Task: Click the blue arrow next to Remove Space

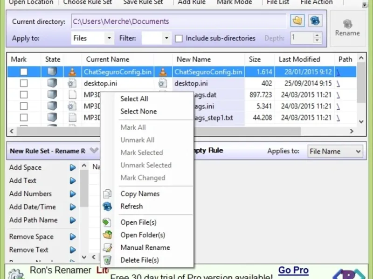Action: click(x=73, y=237)
